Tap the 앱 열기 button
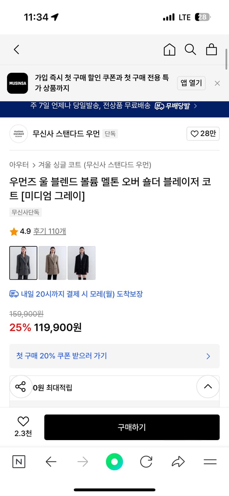Image resolution: width=229 pixels, height=496 pixels. (x=191, y=83)
